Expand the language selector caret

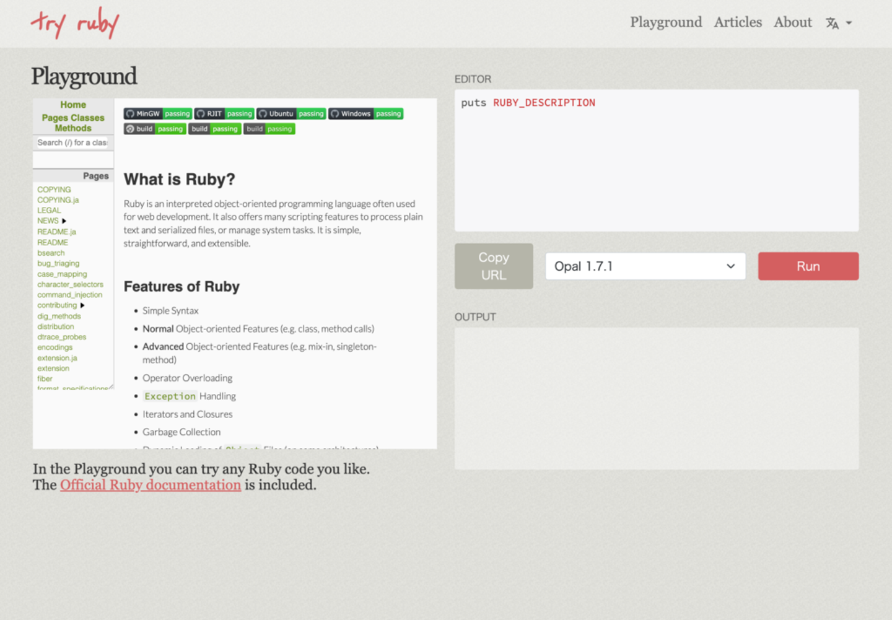pyautogui.click(x=849, y=23)
